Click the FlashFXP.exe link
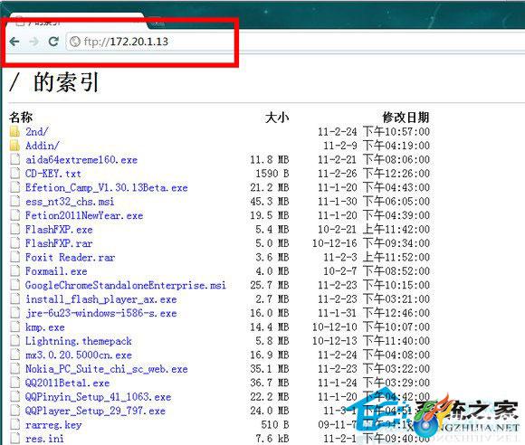 [59, 230]
